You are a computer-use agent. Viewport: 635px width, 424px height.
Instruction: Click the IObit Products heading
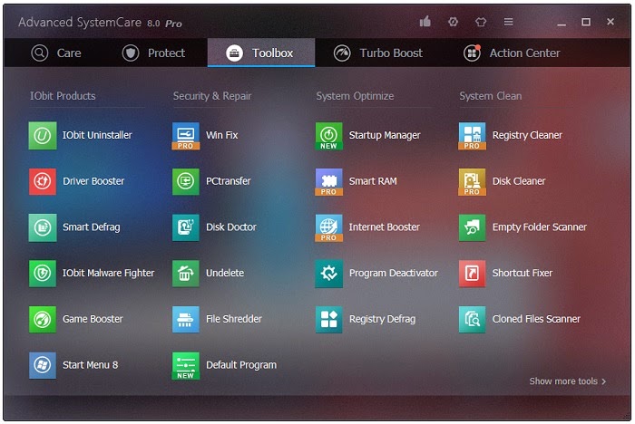63,96
